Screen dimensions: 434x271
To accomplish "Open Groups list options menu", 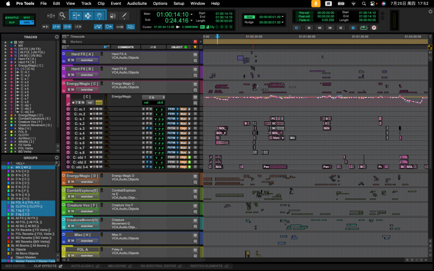I will tap(57, 158).
